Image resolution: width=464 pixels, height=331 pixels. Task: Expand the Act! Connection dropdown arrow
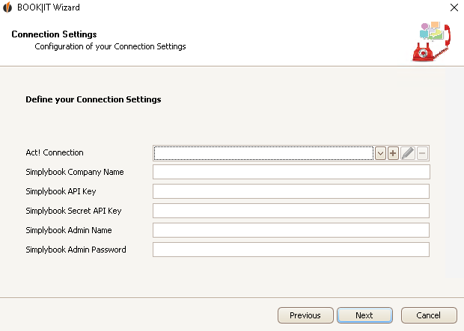[x=380, y=153]
